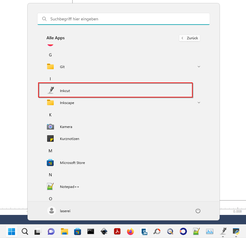
Task: Switch to running Inkcut in taskbar
Action: click(x=223, y=231)
